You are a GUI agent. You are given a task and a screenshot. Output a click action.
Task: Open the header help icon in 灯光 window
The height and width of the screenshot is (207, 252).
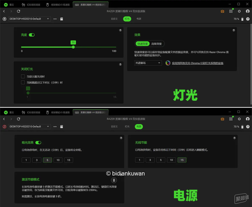(248, 19)
